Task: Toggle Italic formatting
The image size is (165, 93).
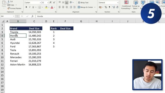Action: tap(30, 7)
